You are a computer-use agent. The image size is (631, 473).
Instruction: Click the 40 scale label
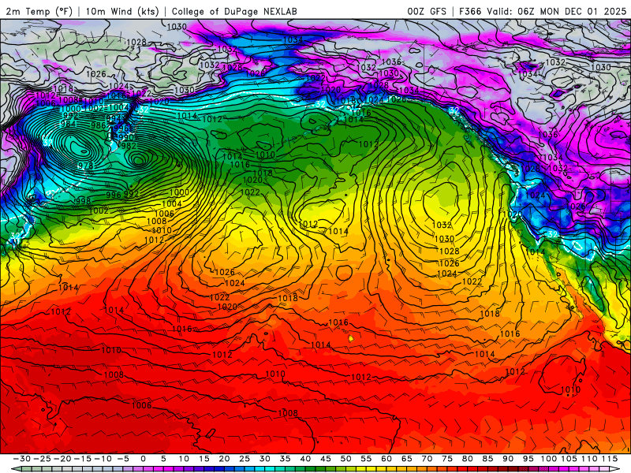(x=305, y=459)
